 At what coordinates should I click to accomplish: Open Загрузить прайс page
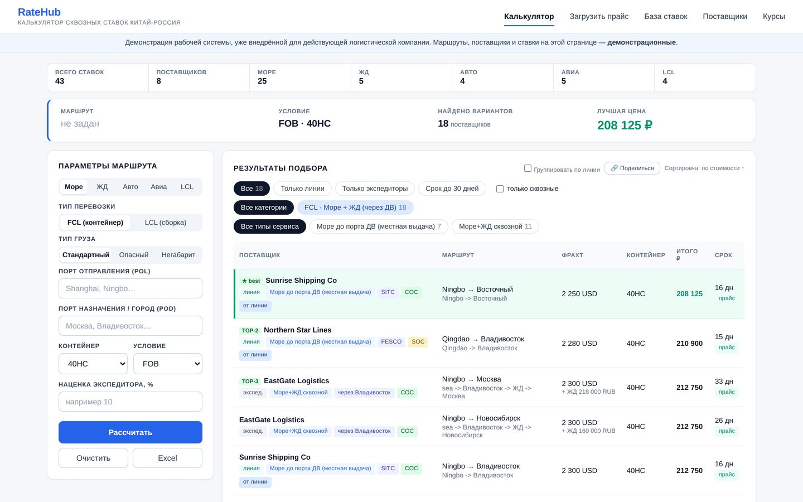[x=599, y=16]
